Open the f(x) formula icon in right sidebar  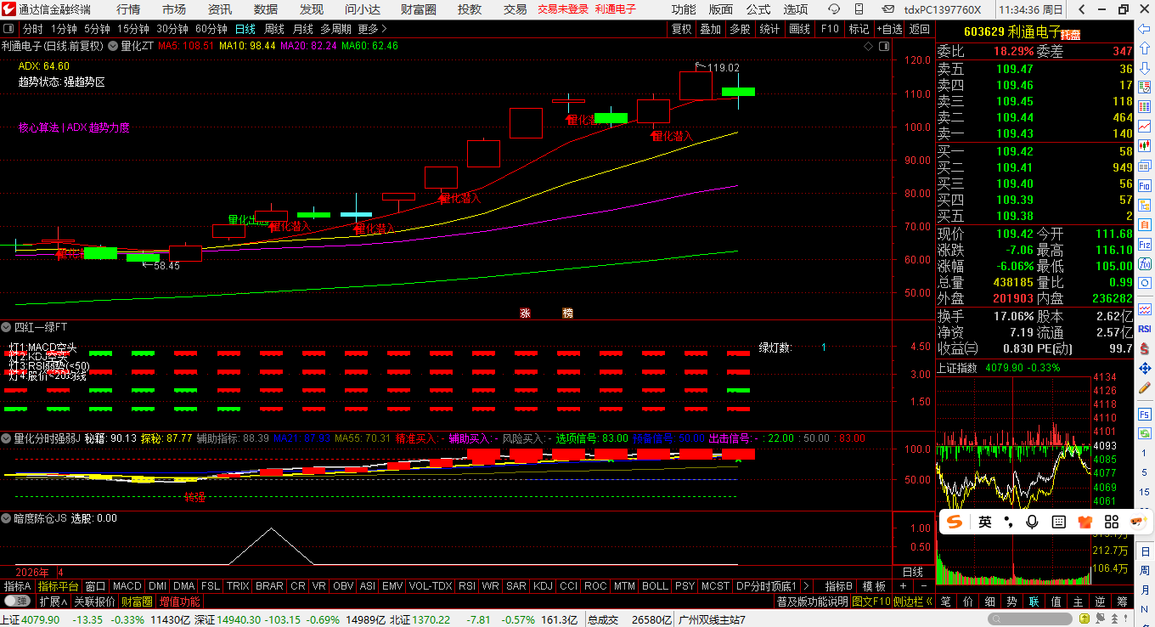(x=1144, y=263)
